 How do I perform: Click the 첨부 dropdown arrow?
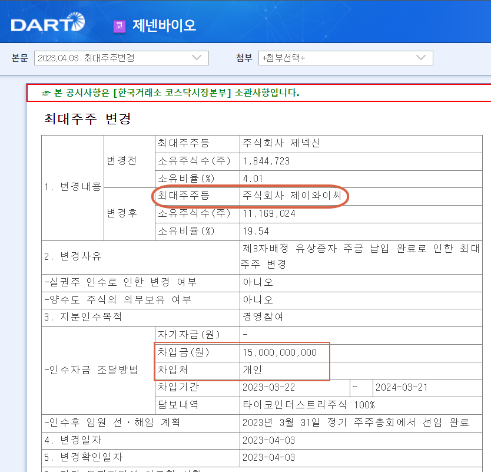420,58
